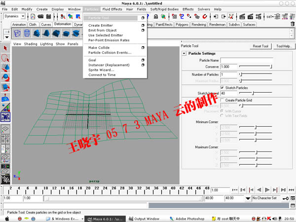Adjust the Number of Particles slider

[256, 74]
